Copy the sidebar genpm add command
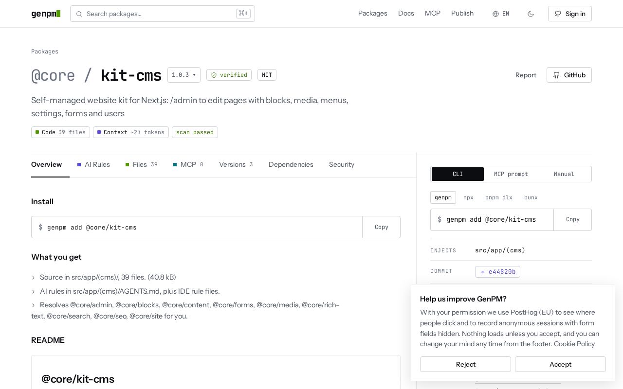This screenshot has height=389, width=623. tap(573, 220)
